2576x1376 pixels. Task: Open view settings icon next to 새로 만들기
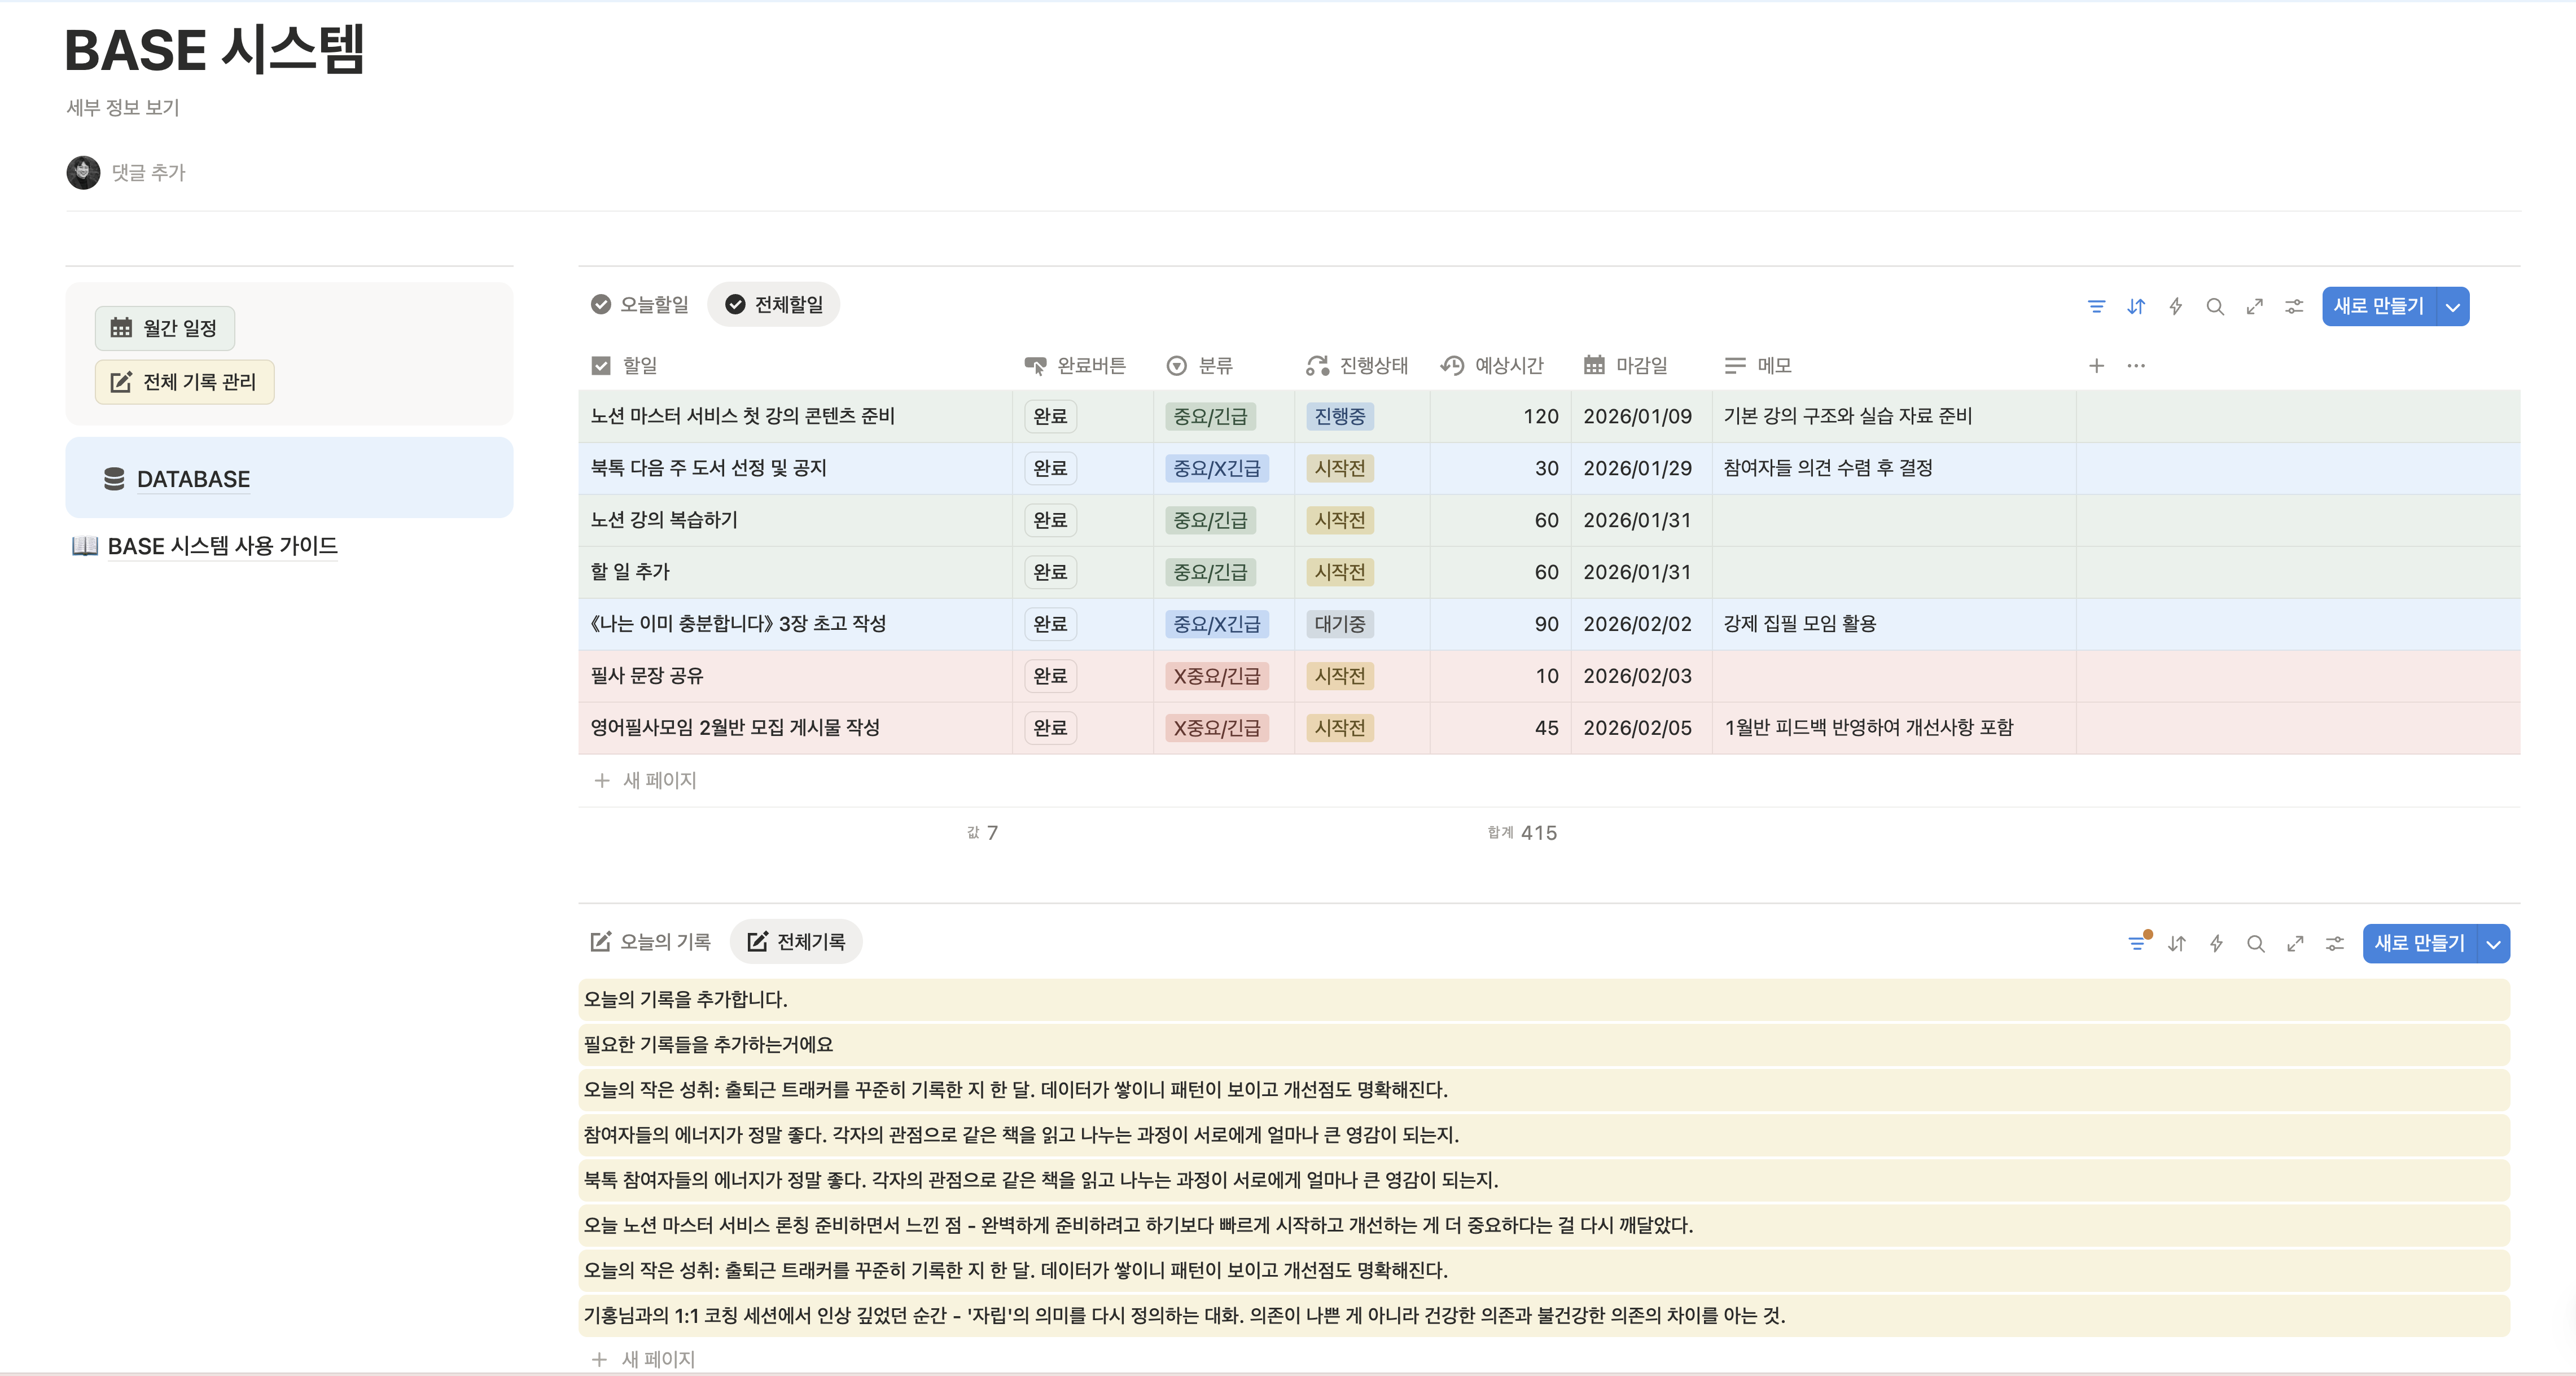coord(2293,307)
